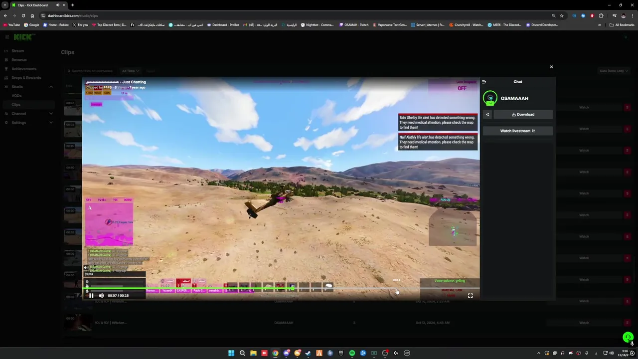Open Watch livestream link
This screenshot has height=359, width=638.
pos(517,131)
